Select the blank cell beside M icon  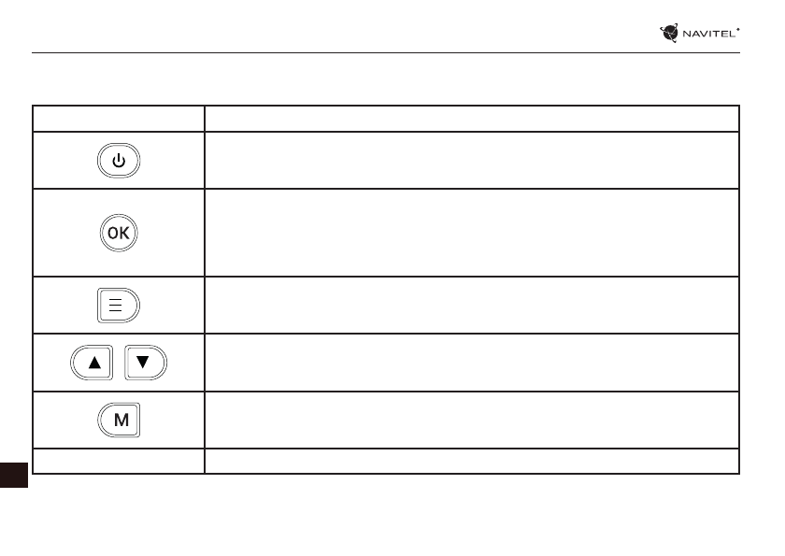click(472, 421)
